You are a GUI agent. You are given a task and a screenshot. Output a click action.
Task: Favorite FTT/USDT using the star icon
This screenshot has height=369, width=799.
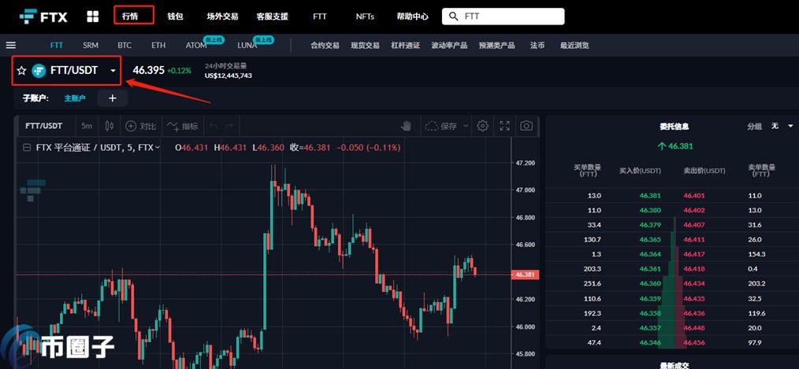[21, 71]
